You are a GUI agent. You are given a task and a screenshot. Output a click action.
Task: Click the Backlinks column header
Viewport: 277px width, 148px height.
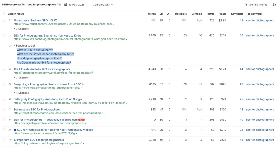coord(181,14)
